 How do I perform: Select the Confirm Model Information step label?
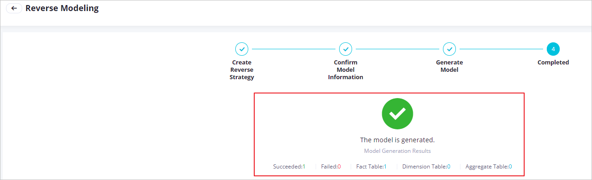346,70
